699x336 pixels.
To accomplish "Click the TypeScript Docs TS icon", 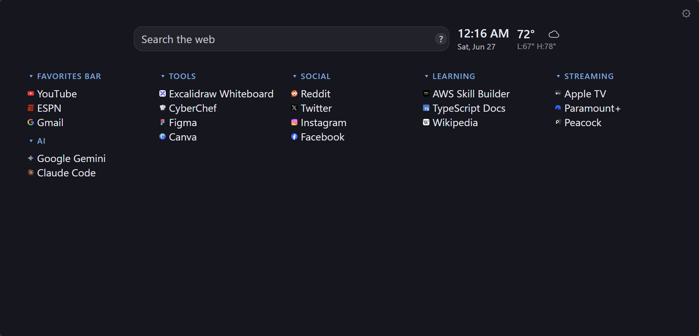I will click(x=426, y=108).
